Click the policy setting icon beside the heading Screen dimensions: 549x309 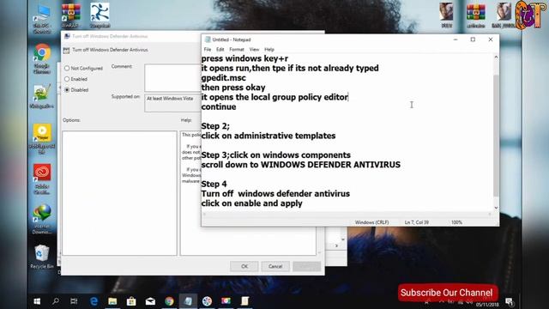66,50
